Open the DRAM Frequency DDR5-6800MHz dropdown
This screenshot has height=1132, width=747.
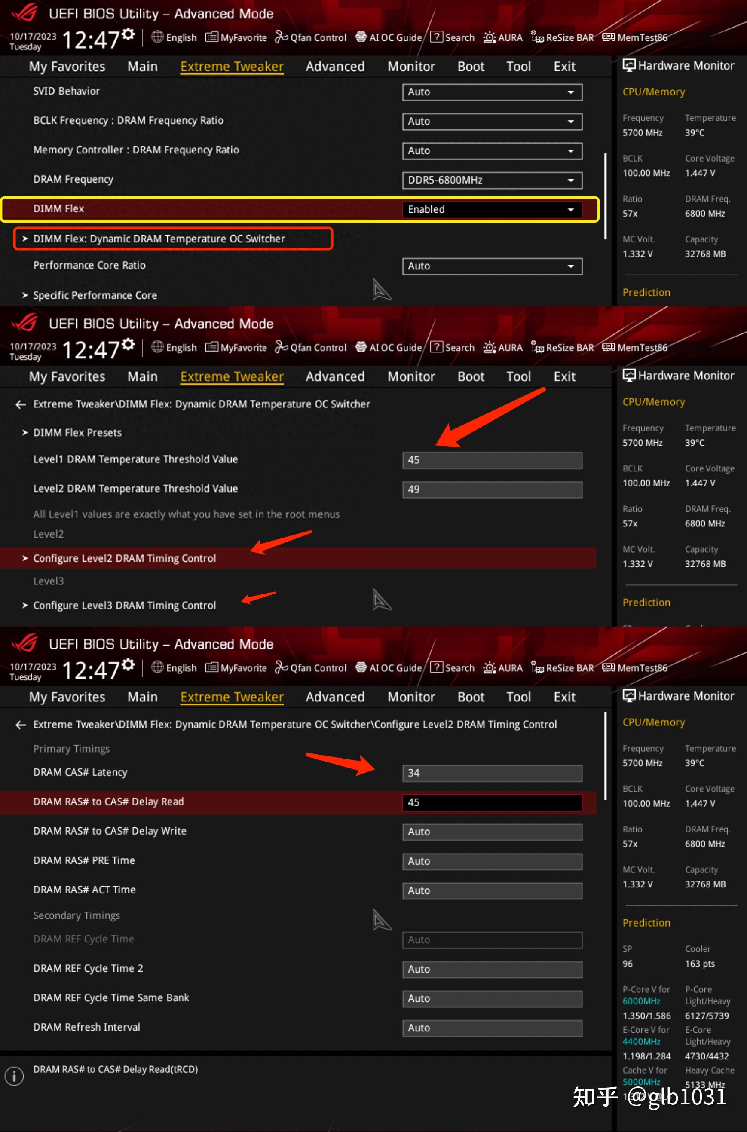click(492, 181)
